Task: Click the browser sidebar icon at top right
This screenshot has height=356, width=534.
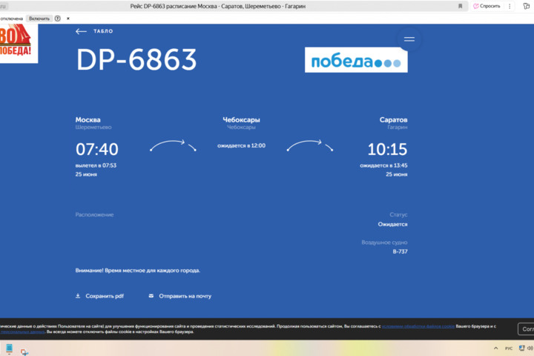Action: [526, 6]
